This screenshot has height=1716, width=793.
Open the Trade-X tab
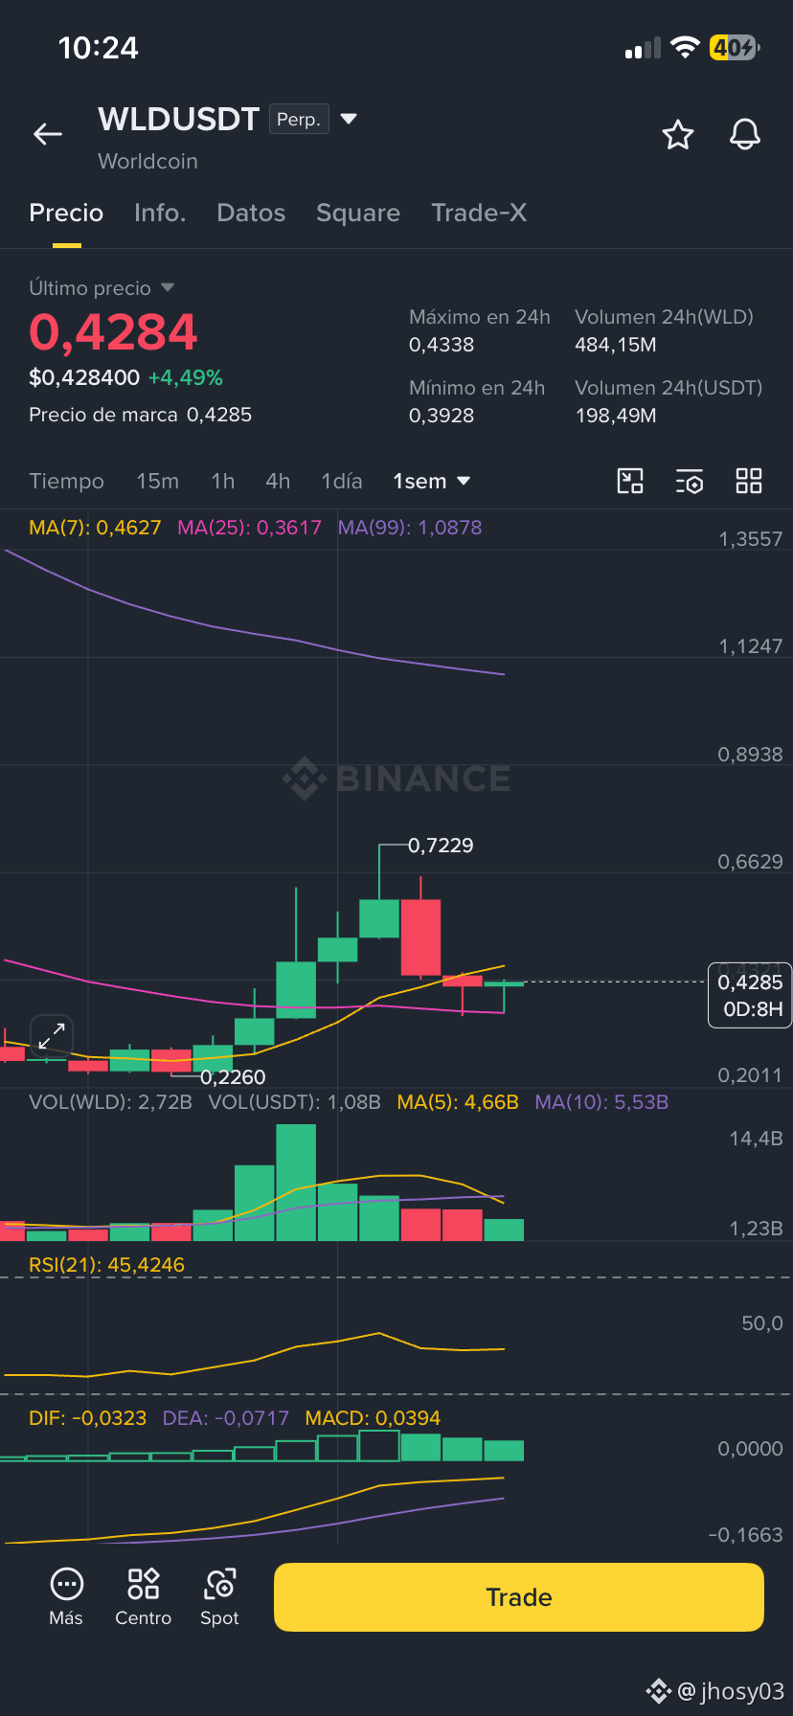point(479,213)
